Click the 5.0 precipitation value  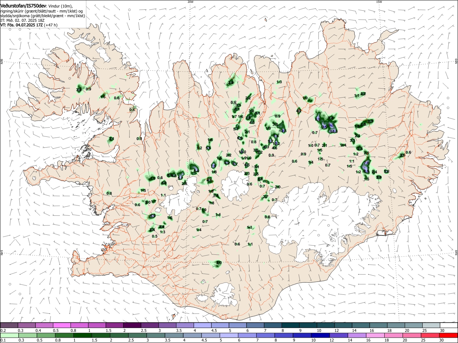click(386, 171)
